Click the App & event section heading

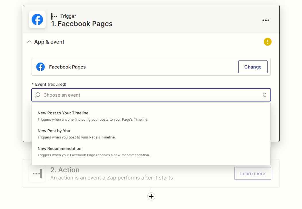49,42
